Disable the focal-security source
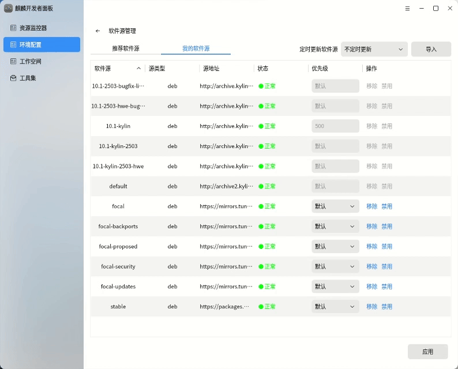 pyautogui.click(x=386, y=266)
